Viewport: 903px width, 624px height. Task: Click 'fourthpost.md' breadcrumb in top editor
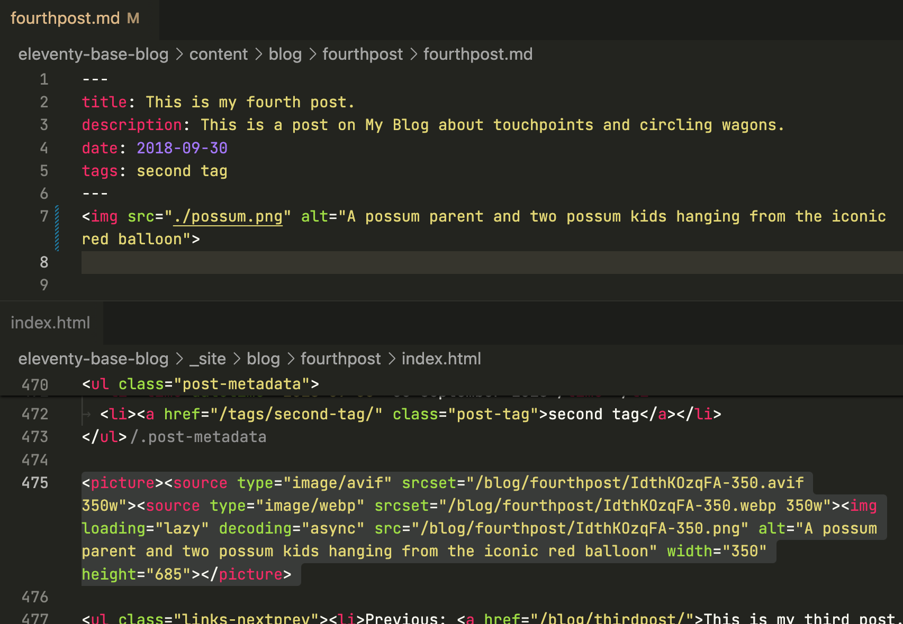(477, 54)
